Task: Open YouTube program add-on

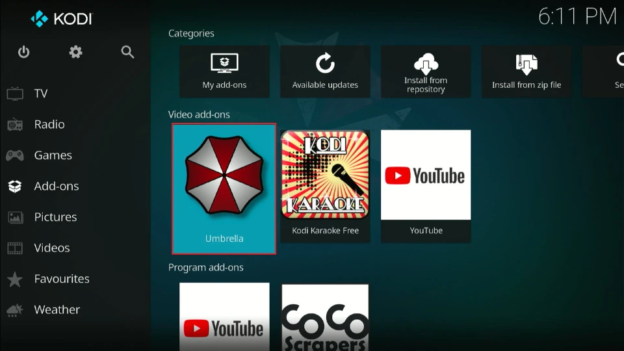Action: (224, 317)
